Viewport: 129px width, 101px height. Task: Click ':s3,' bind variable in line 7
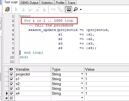click(x=90, y=43)
